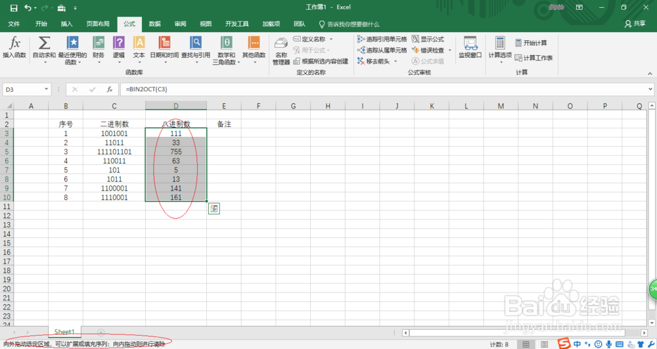657x349 pixels.
Task: Switch to Normal view in status bar
Action: 526,344
